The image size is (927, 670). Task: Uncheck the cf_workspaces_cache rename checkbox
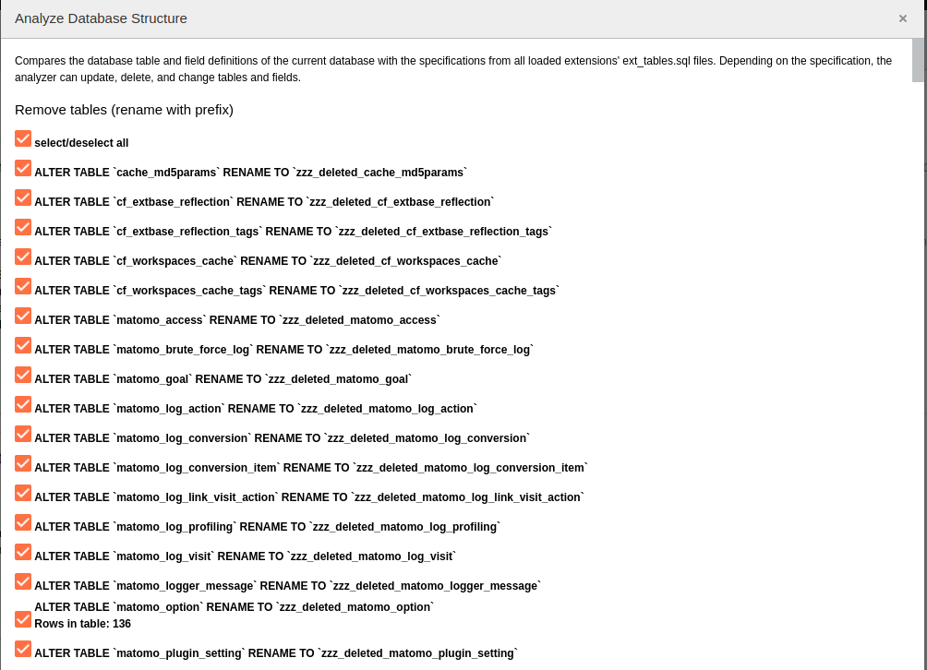[23, 257]
